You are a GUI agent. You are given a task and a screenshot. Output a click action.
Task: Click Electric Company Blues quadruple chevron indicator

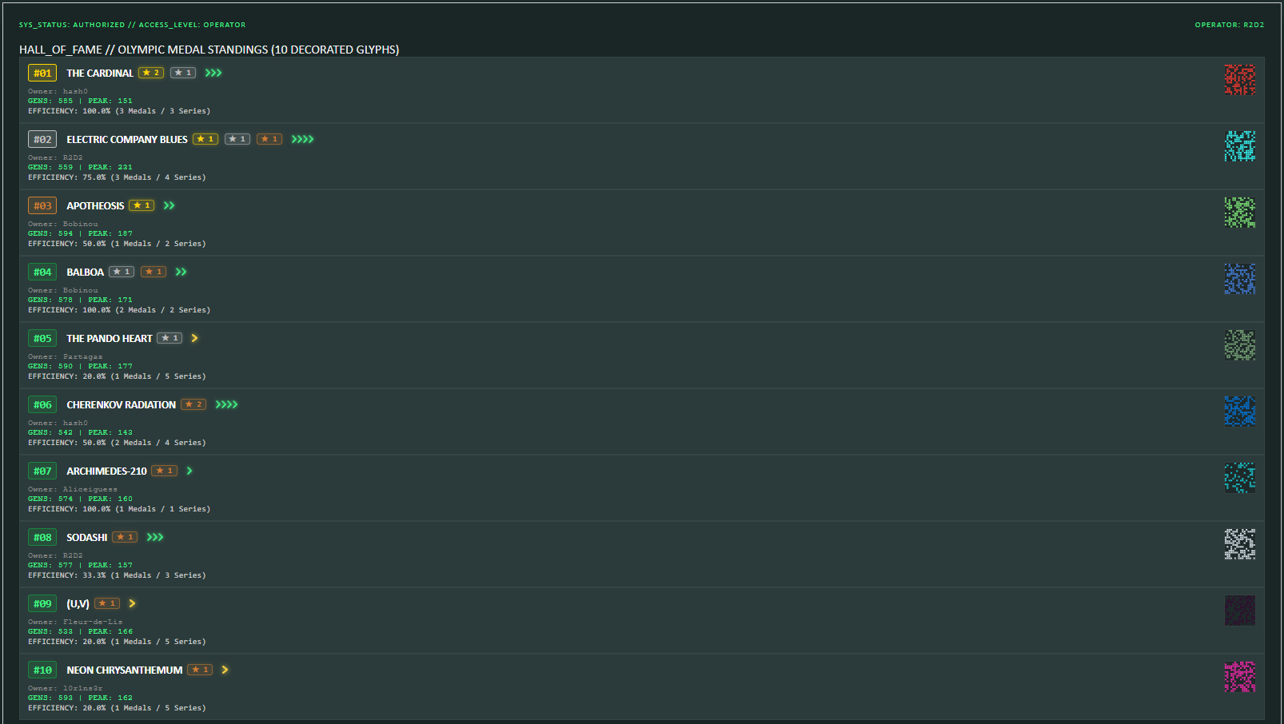pyautogui.click(x=302, y=139)
